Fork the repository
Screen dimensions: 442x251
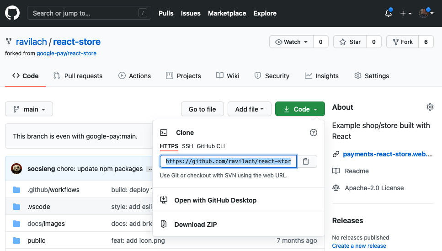coord(403,42)
